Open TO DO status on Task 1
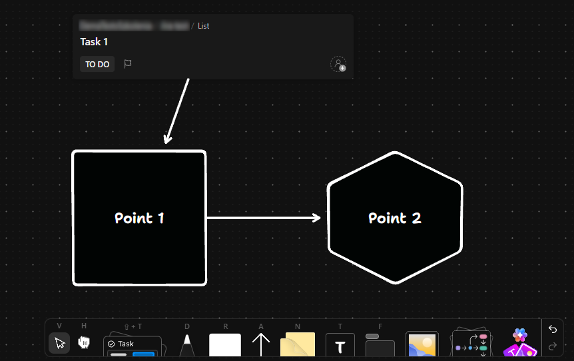This screenshot has width=574, height=361. point(97,64)
